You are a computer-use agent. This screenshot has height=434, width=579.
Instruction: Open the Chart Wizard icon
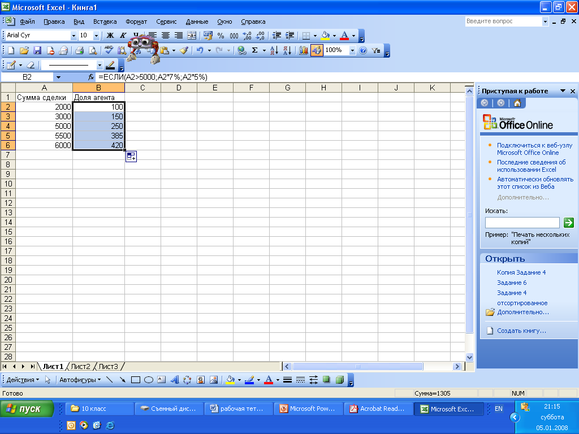pyautogui.click(x=304, y=50)
